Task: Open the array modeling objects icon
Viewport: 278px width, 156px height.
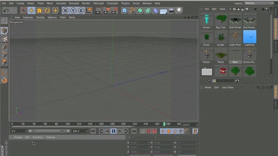Action: tap(148, 10)
